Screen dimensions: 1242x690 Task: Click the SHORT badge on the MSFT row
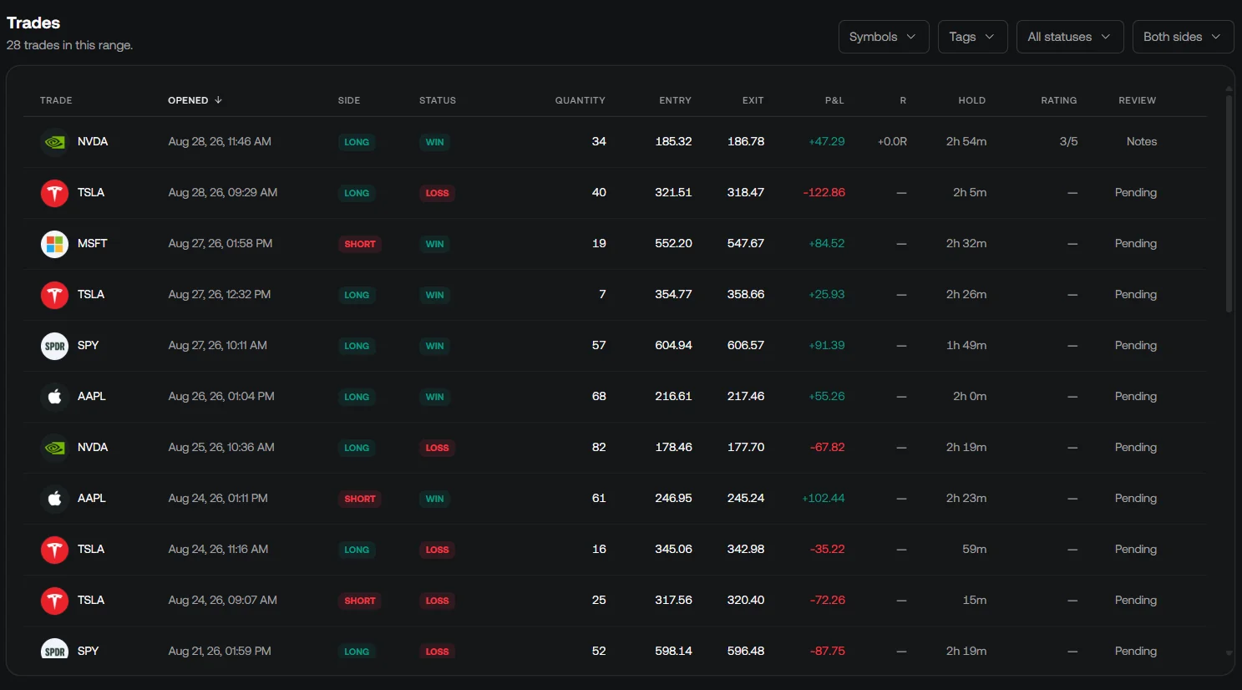[360, 244]
